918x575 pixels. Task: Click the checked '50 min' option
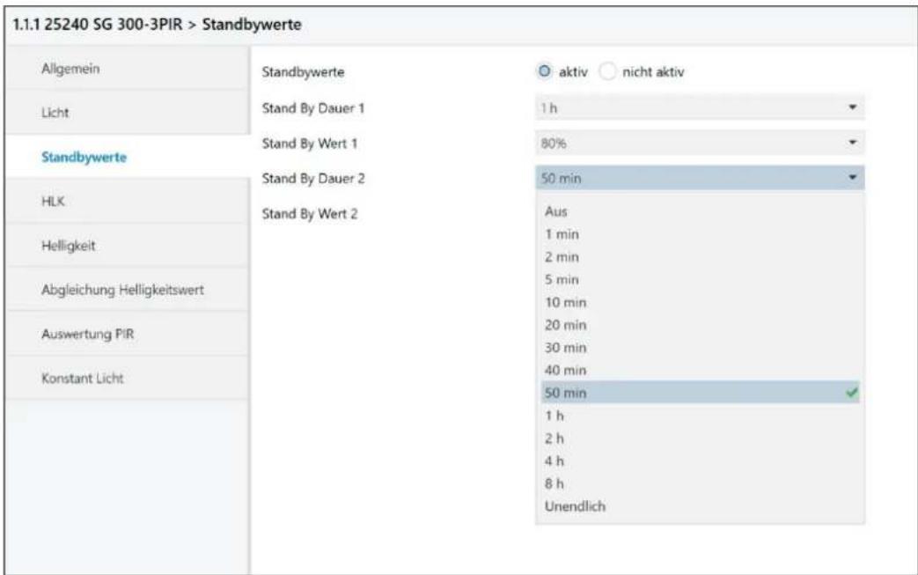tap(701, 393)
